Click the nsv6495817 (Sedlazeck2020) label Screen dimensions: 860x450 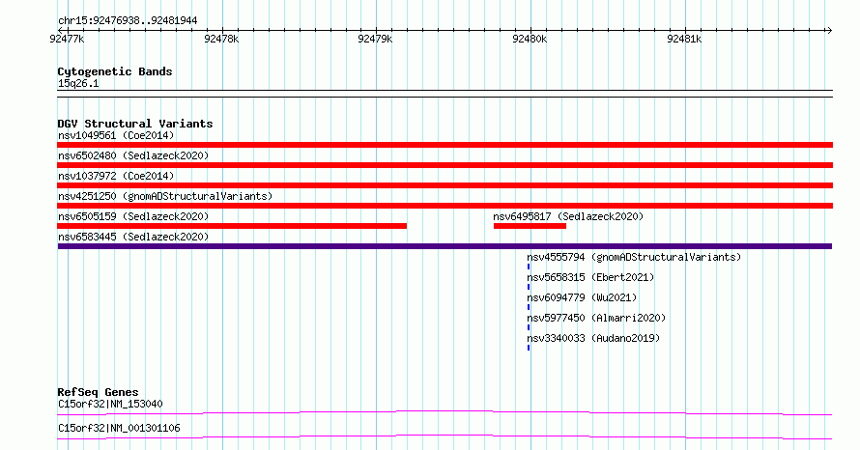[568, 216]
